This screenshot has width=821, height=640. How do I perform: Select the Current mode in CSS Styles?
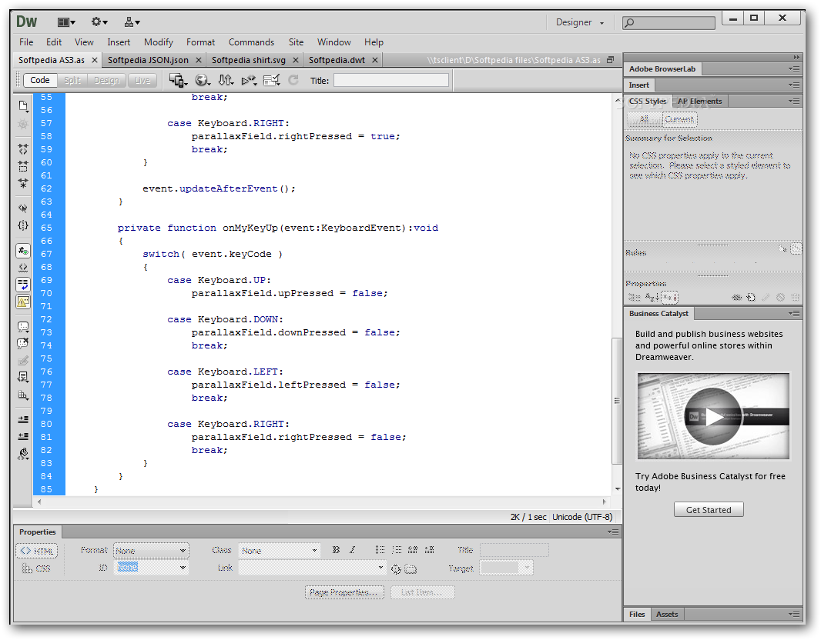click(x=679, y=120)
